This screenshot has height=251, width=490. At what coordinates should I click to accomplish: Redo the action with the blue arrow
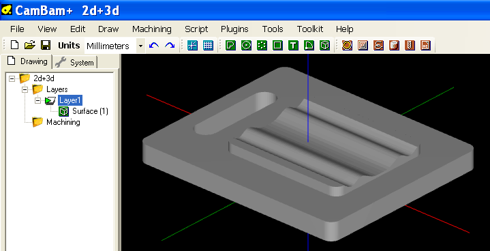(170, 46)
